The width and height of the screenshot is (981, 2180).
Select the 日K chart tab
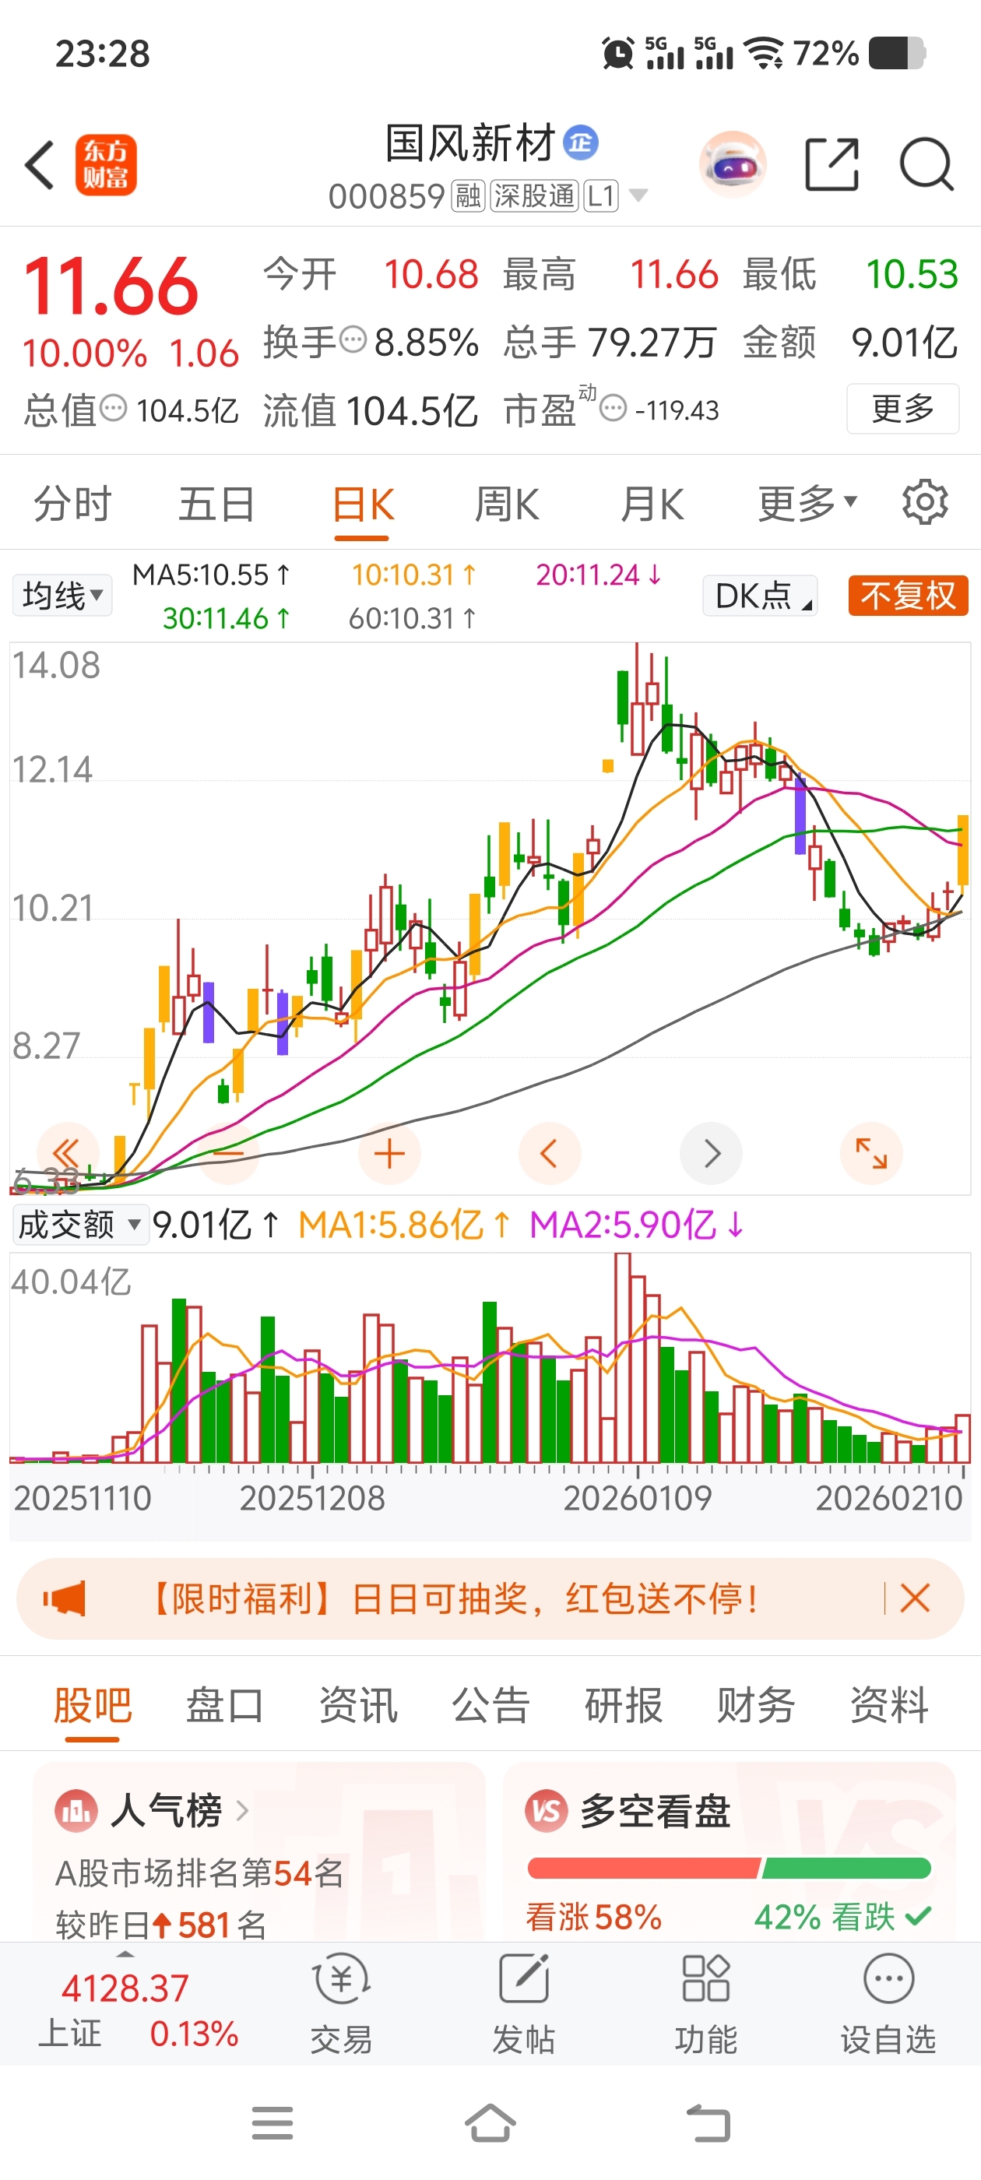[x=363, y=505]
